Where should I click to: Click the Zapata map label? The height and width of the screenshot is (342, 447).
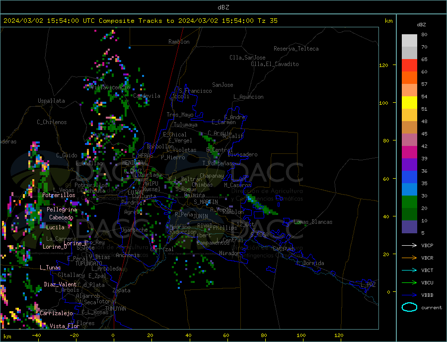[x=122, y=291]
